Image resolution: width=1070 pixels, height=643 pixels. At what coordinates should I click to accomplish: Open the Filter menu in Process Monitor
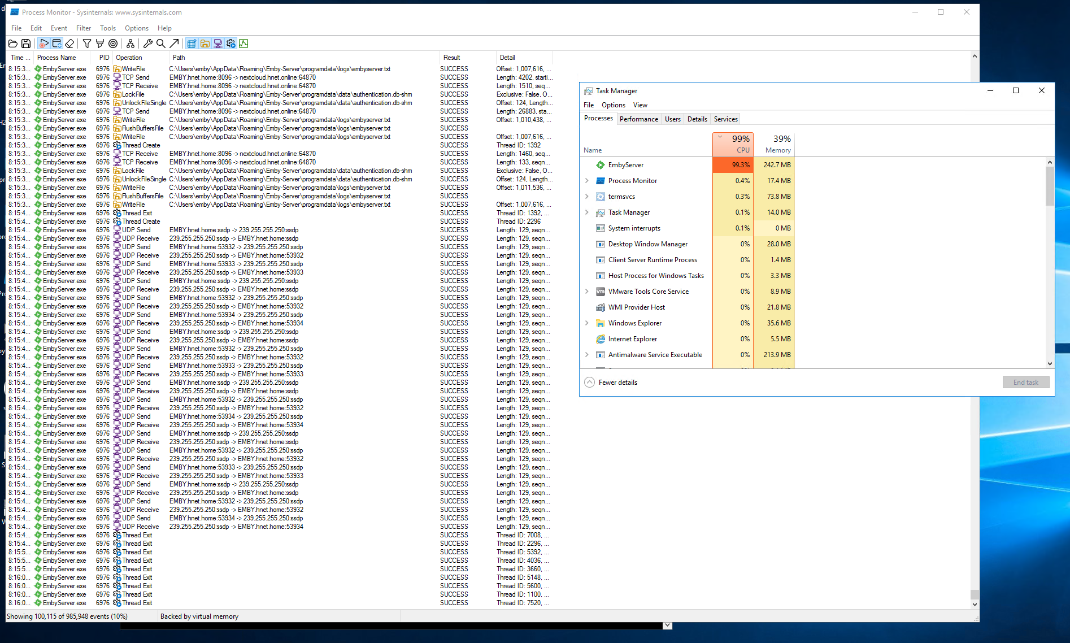[84, 28]
